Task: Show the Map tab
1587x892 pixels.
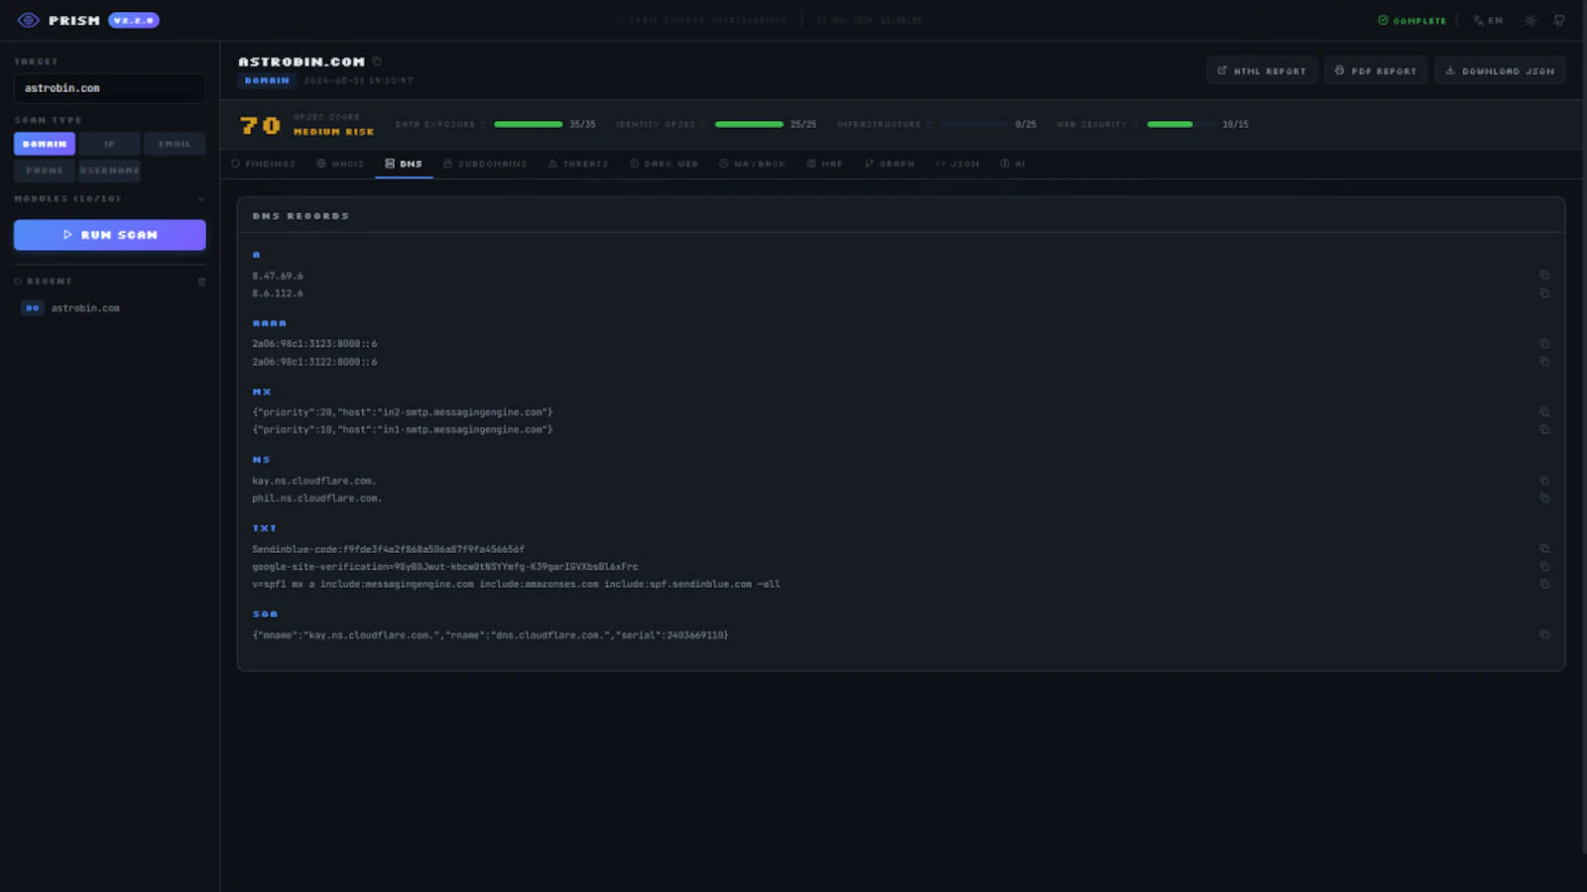Action: 824,164
